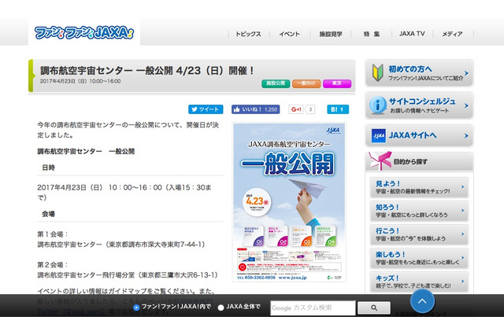Screen dimensions: 504x335
Task: Click the green-yellow beginner mark icon
Action: (378, 72)
